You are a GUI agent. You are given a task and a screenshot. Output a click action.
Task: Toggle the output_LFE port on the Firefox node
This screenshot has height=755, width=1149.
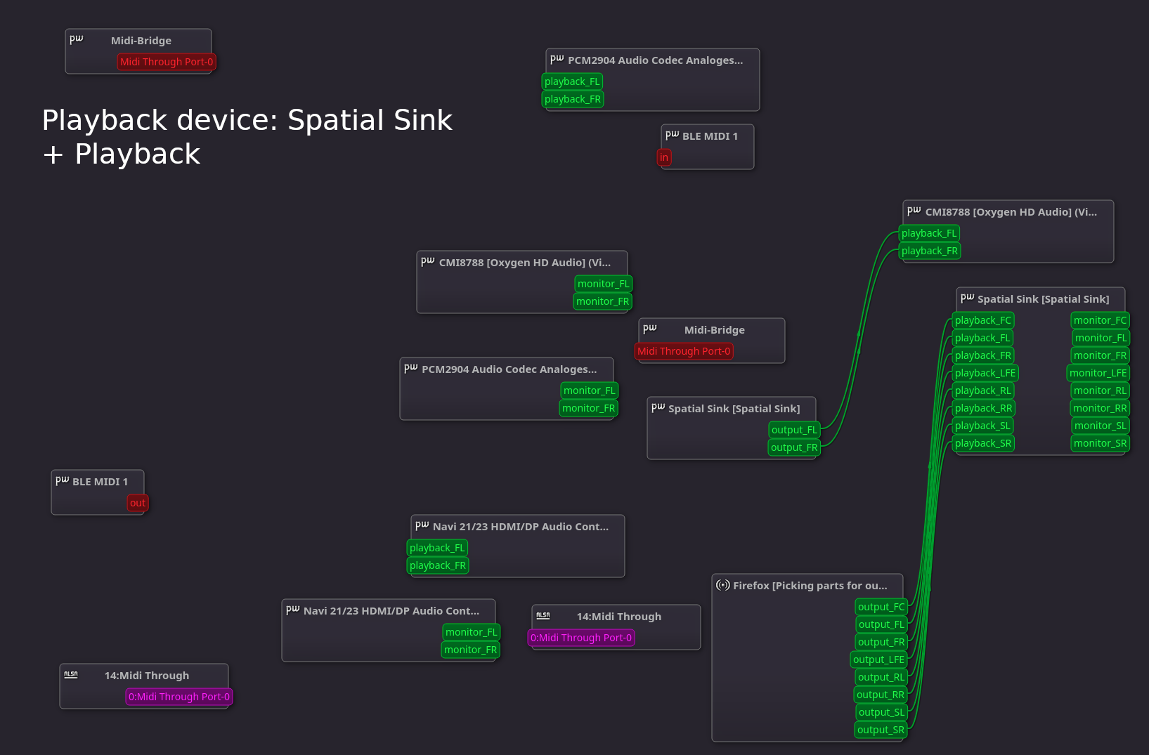pos(878,659)
